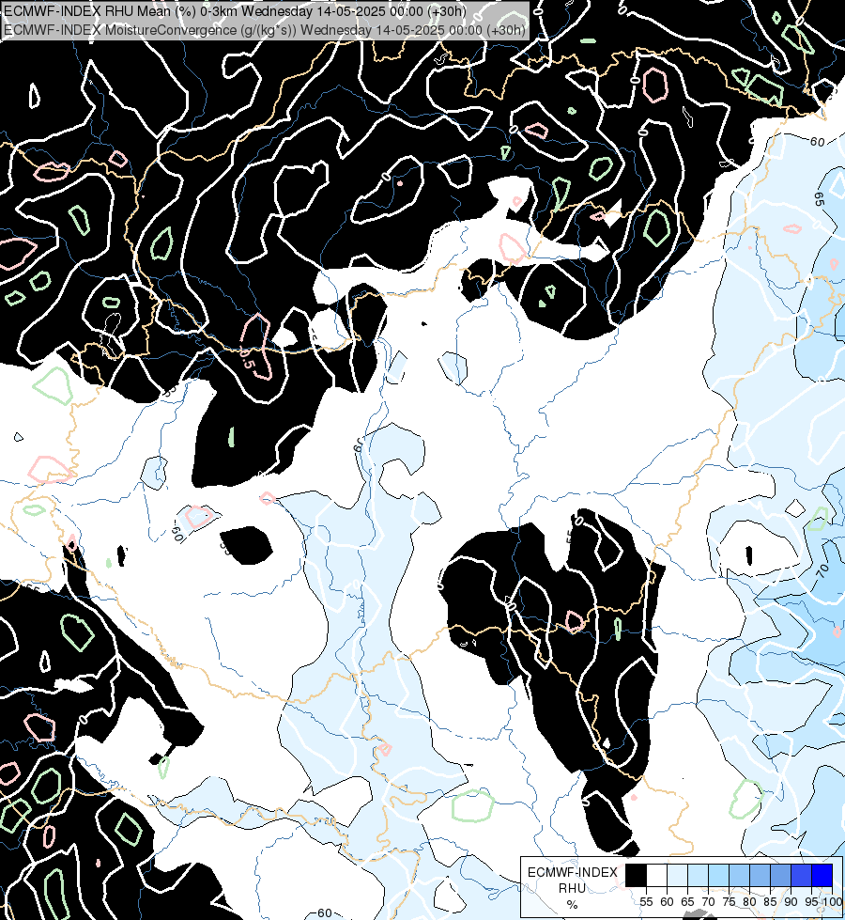Click the '90' legend scale value
The image size is (845, 920).
point(791,902)
